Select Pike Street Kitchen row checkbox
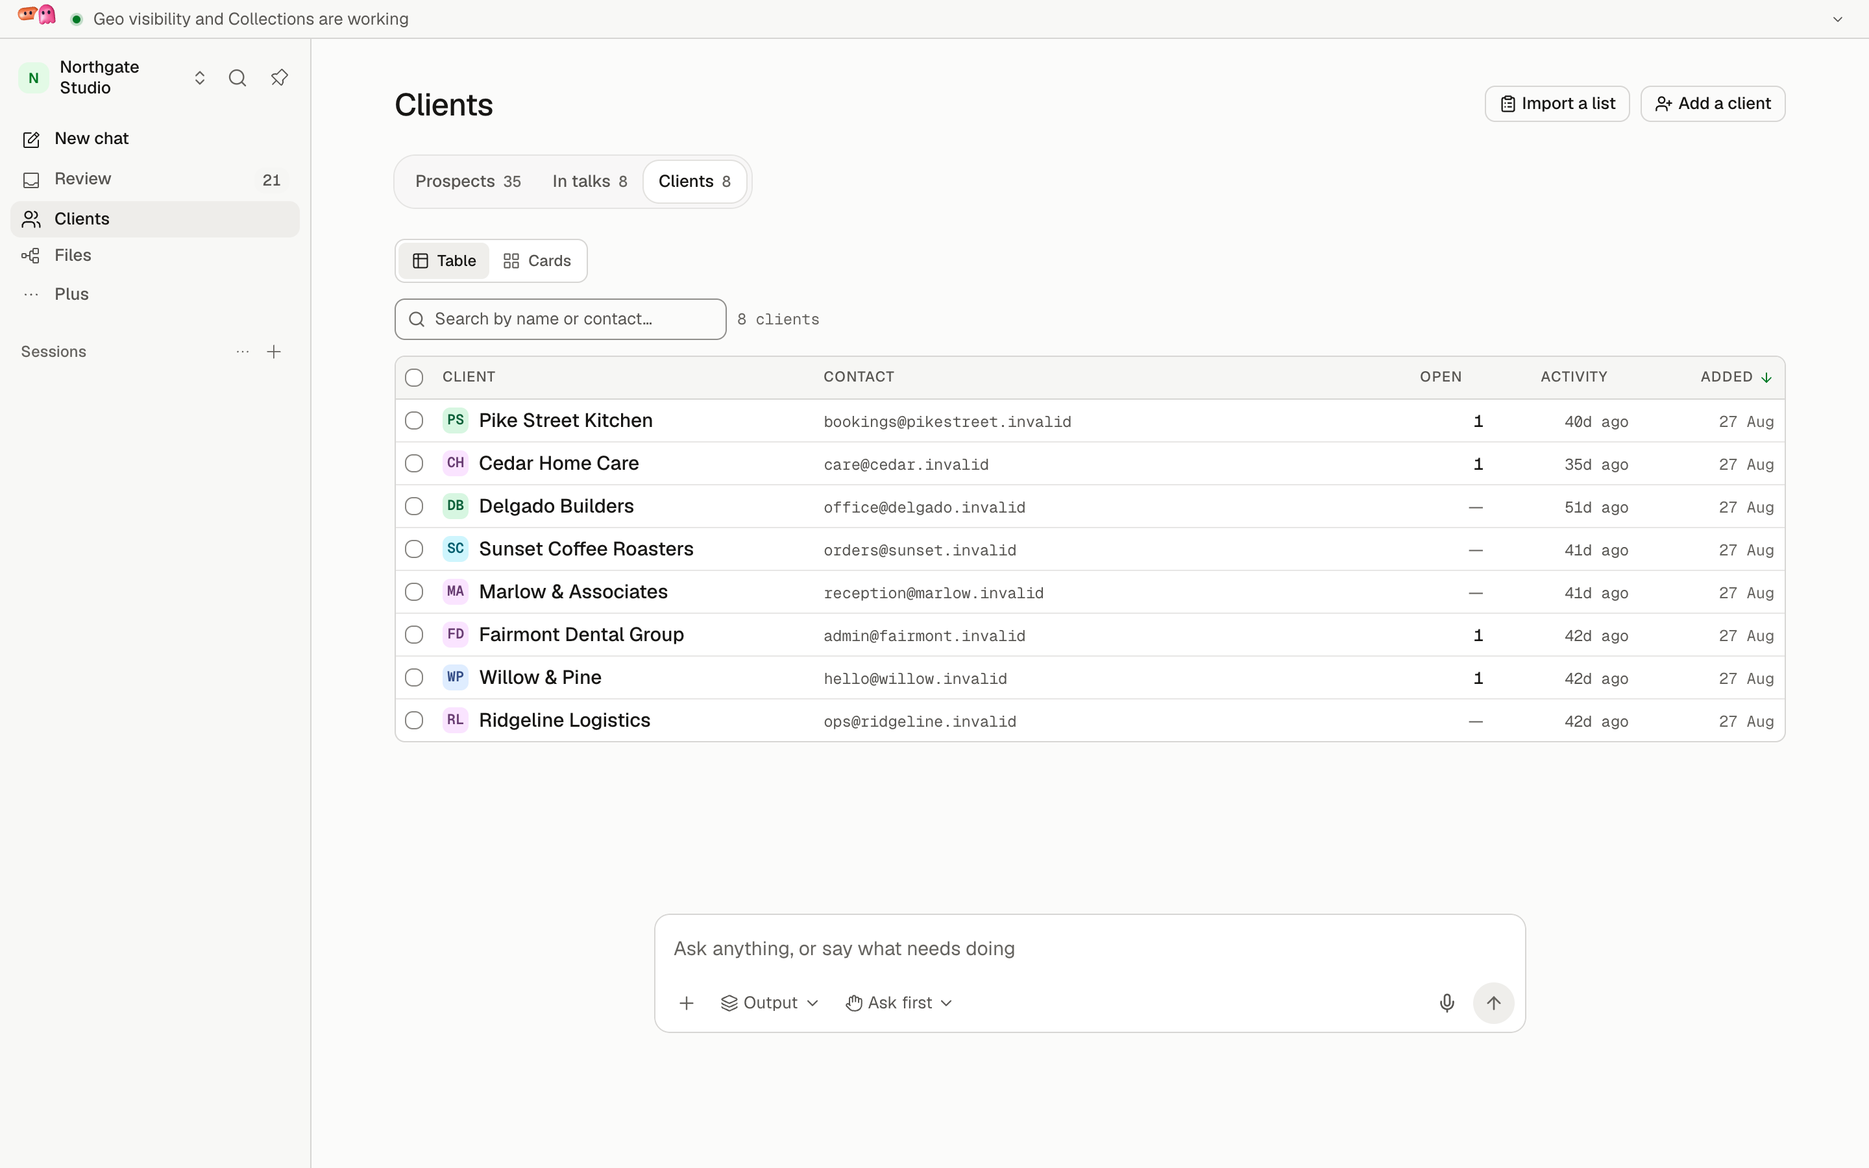The image size is (1869, 1168). 414,420
